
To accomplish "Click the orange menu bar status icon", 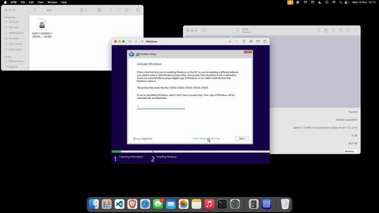I will point(290,2).
